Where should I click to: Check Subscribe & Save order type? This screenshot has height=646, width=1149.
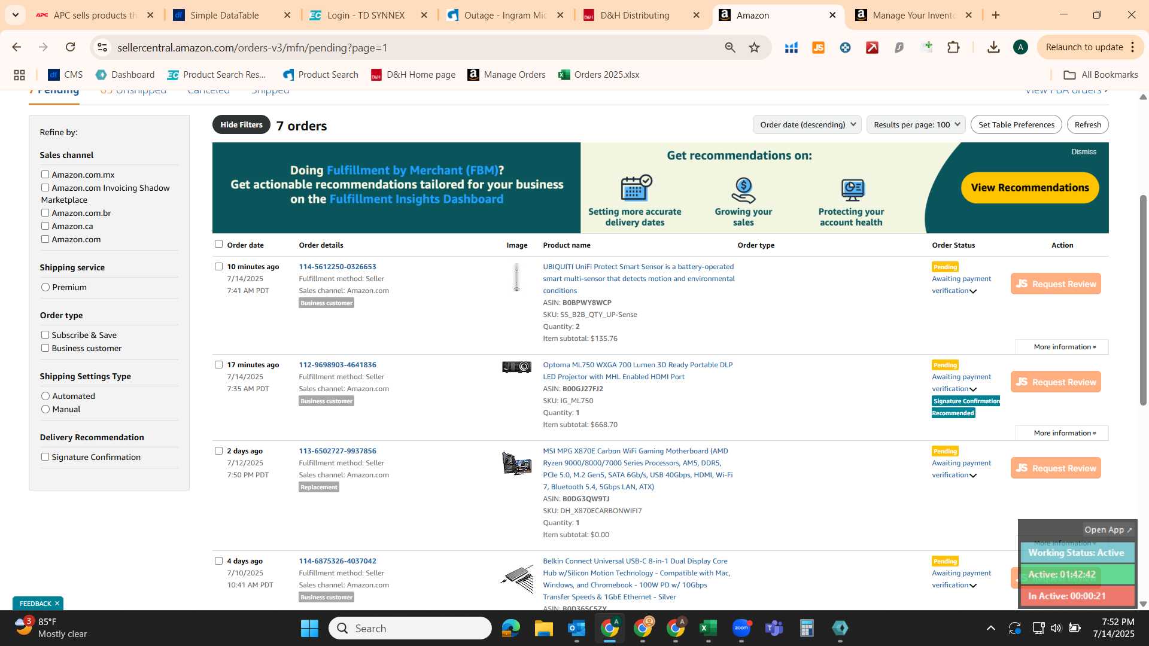click(x=45, y=335)
